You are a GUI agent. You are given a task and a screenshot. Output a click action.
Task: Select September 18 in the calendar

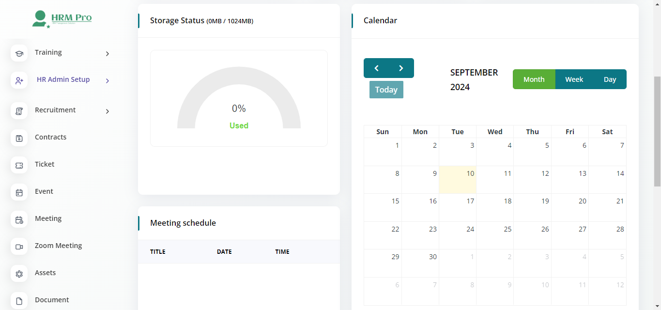click(495, 207)
